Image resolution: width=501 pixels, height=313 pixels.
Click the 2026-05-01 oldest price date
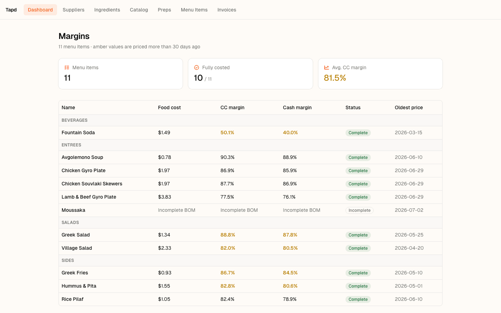pos(409,286)
